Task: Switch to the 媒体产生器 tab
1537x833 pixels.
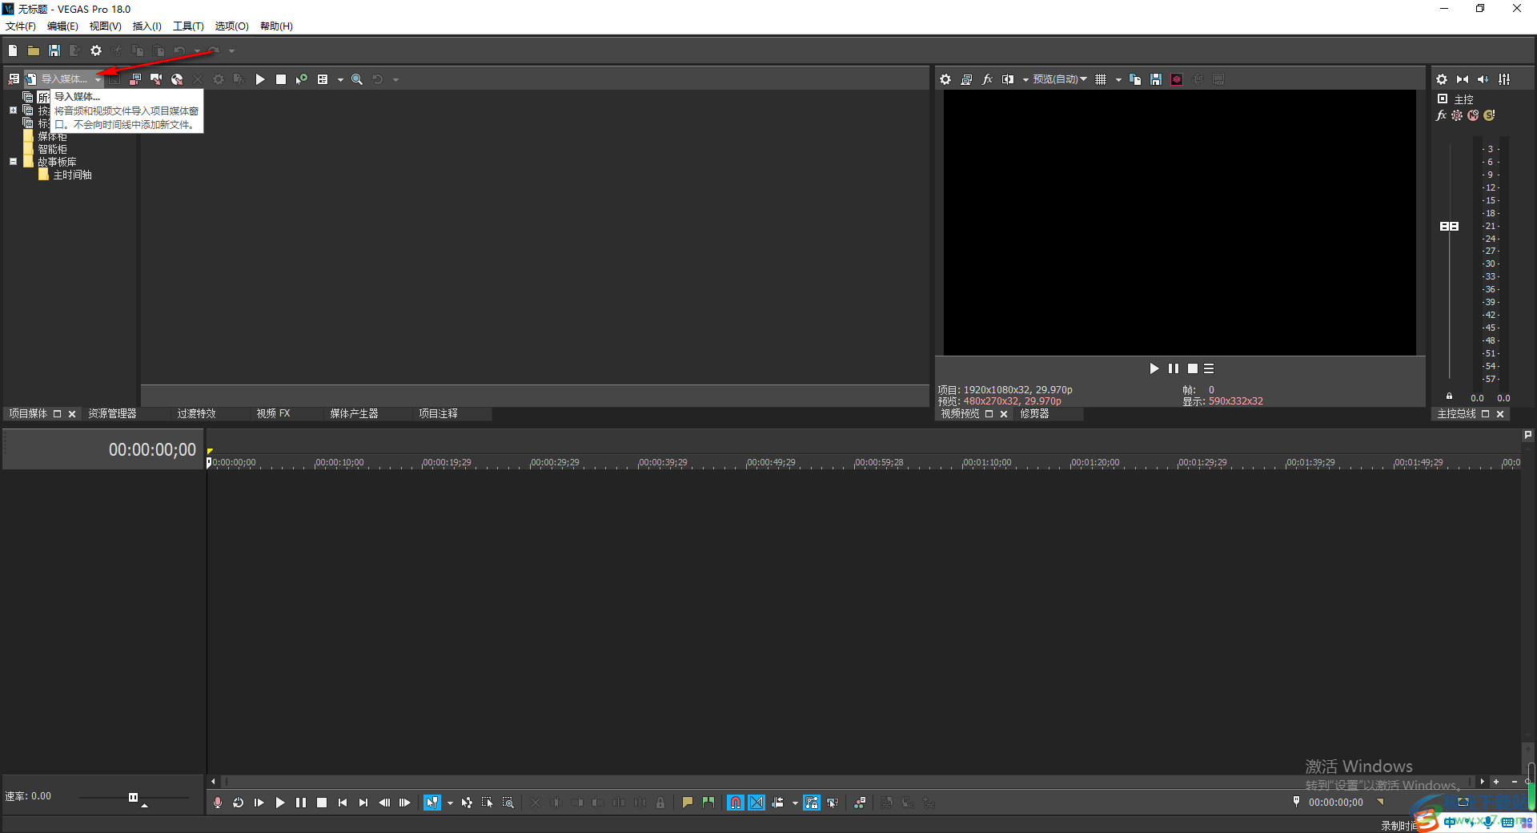Action: (354, 414)
